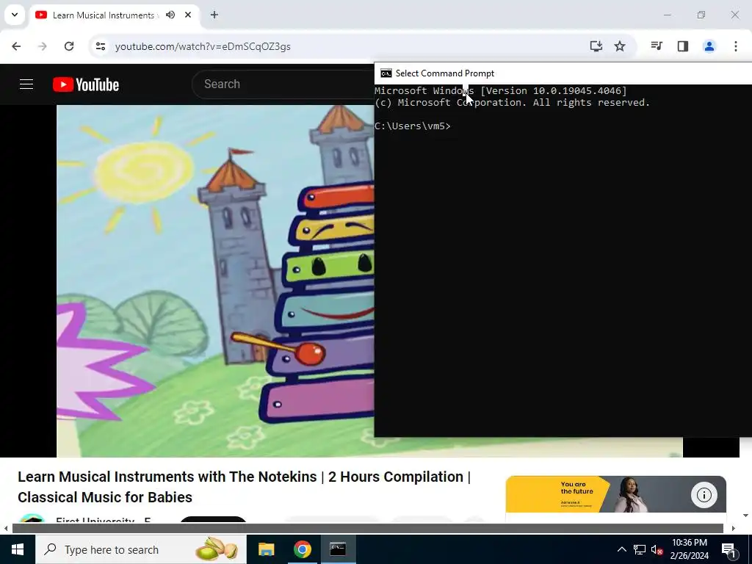Click the C:\Users\vm5> prompt line
This screenshot has width=752, height=564.
click(413, 126)
